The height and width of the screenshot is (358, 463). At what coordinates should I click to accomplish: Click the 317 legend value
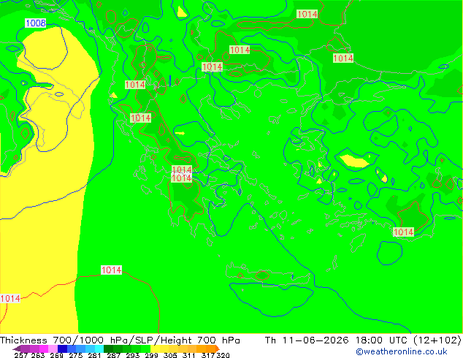[x=208, y=355]
